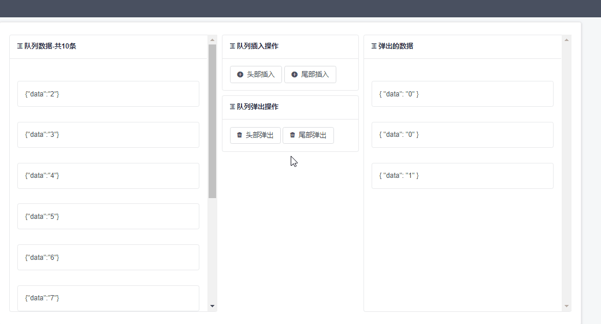Click the 弹出的数据 panel scrollbar down arrow

coord(566,306)
